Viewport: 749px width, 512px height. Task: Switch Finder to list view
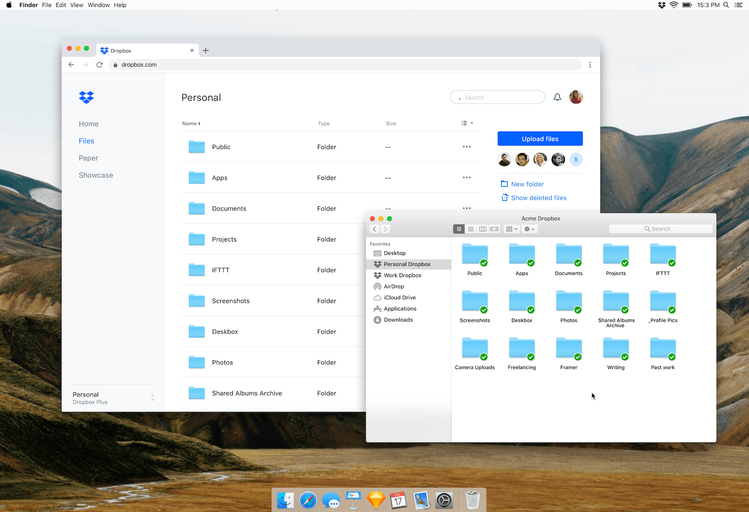471,229
